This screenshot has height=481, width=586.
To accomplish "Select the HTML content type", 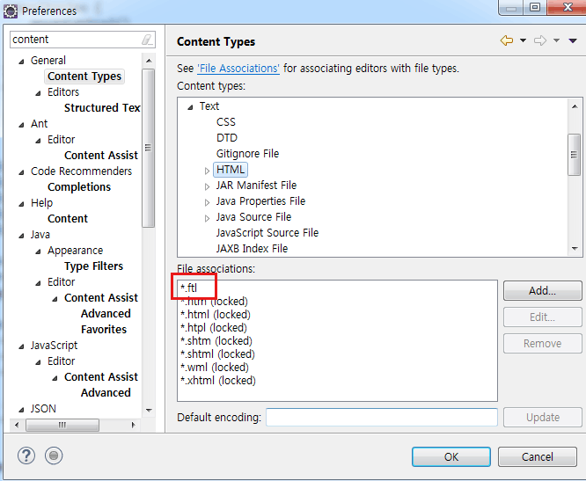I will (231, 170).
